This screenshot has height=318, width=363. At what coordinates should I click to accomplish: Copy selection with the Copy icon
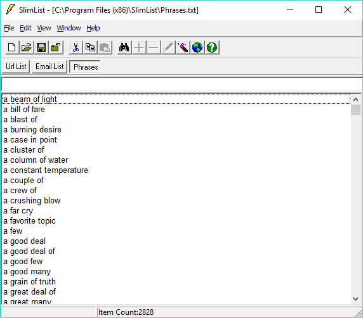tap(90, 48)
